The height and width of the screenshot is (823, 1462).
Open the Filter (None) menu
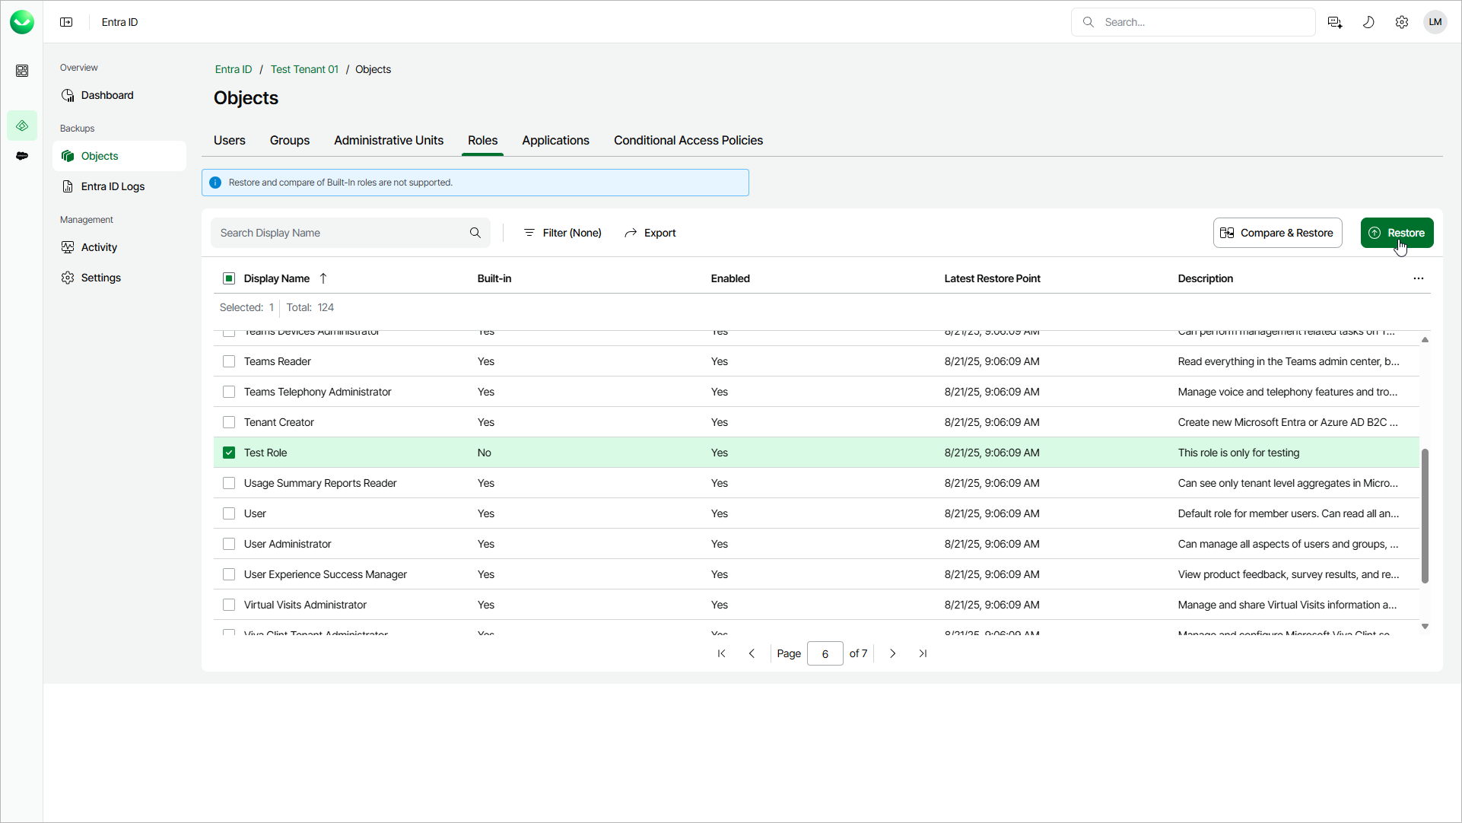562,233
